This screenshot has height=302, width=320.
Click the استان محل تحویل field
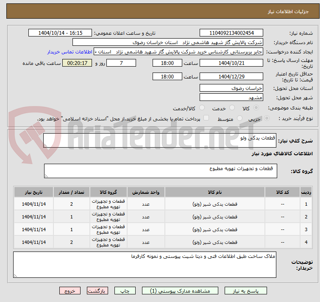point(231,88)
